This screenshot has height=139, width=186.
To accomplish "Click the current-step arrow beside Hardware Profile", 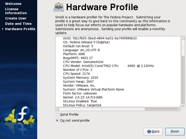I will tap(3, 29).
